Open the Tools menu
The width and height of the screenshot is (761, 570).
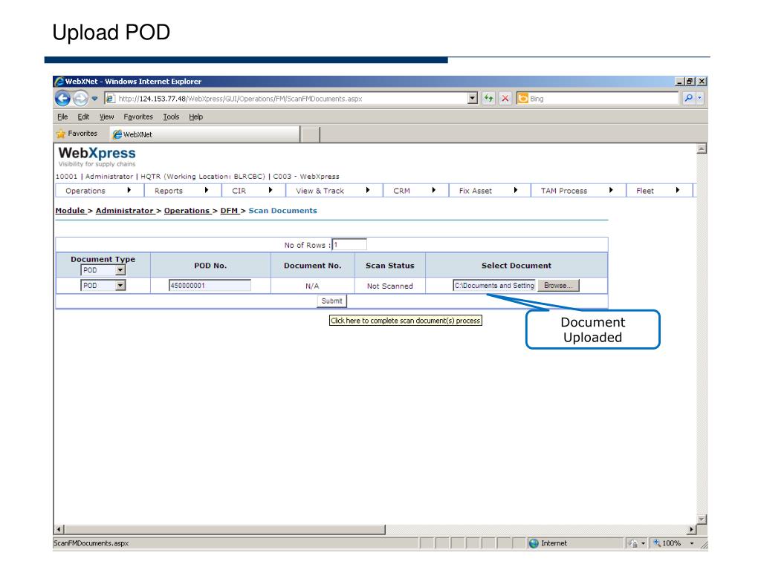[x=171, y=117]
